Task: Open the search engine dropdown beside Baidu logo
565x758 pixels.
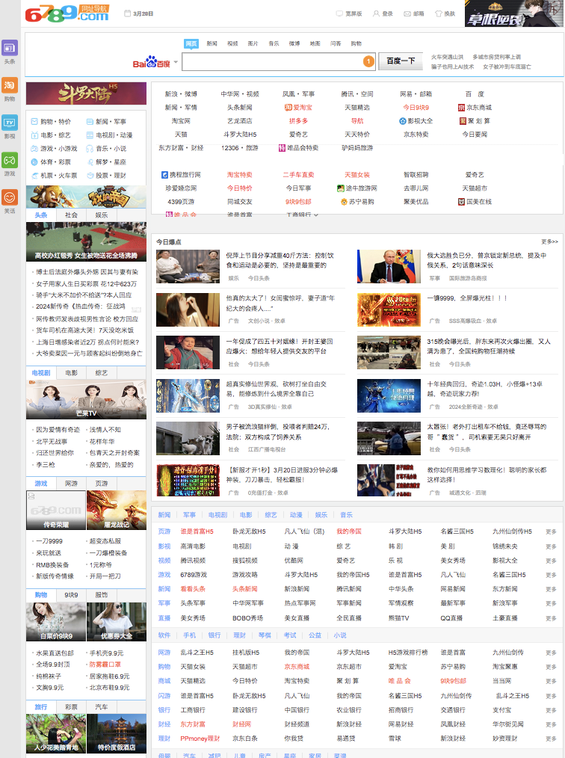Action: point(176,62)
